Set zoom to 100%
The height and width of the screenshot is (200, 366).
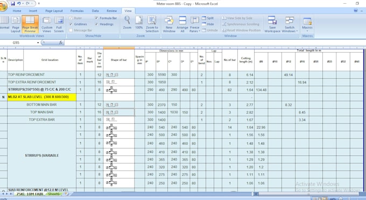click(139, 23)
